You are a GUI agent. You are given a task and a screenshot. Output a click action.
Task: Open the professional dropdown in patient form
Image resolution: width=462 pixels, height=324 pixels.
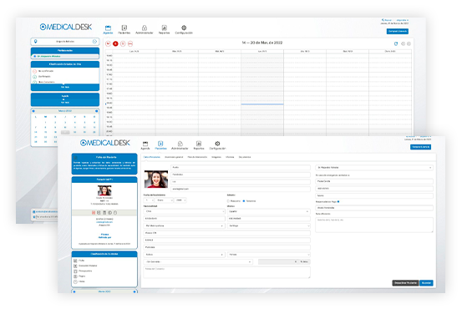tap(374, 167)
